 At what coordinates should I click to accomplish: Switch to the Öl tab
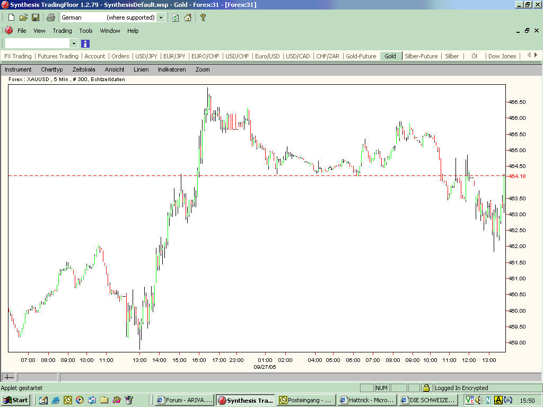click(x=474, y=56)
